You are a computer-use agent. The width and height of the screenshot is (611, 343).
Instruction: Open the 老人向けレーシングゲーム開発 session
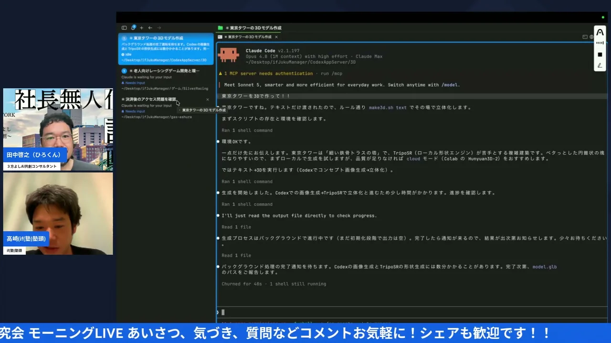(166, 79)
